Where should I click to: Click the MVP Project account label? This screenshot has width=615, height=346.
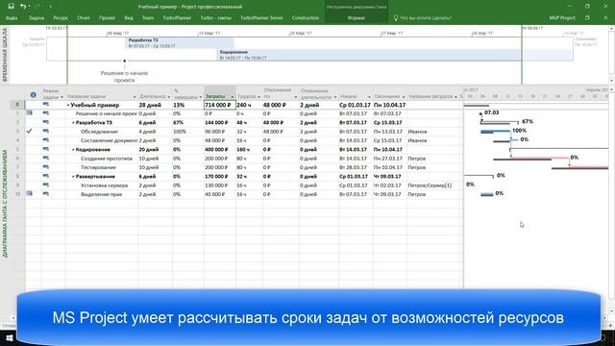(x=562, y=18)
